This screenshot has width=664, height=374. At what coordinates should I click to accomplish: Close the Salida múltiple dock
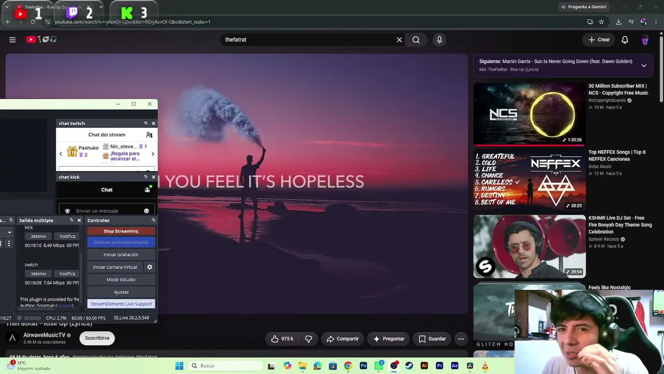coord(79,220)
